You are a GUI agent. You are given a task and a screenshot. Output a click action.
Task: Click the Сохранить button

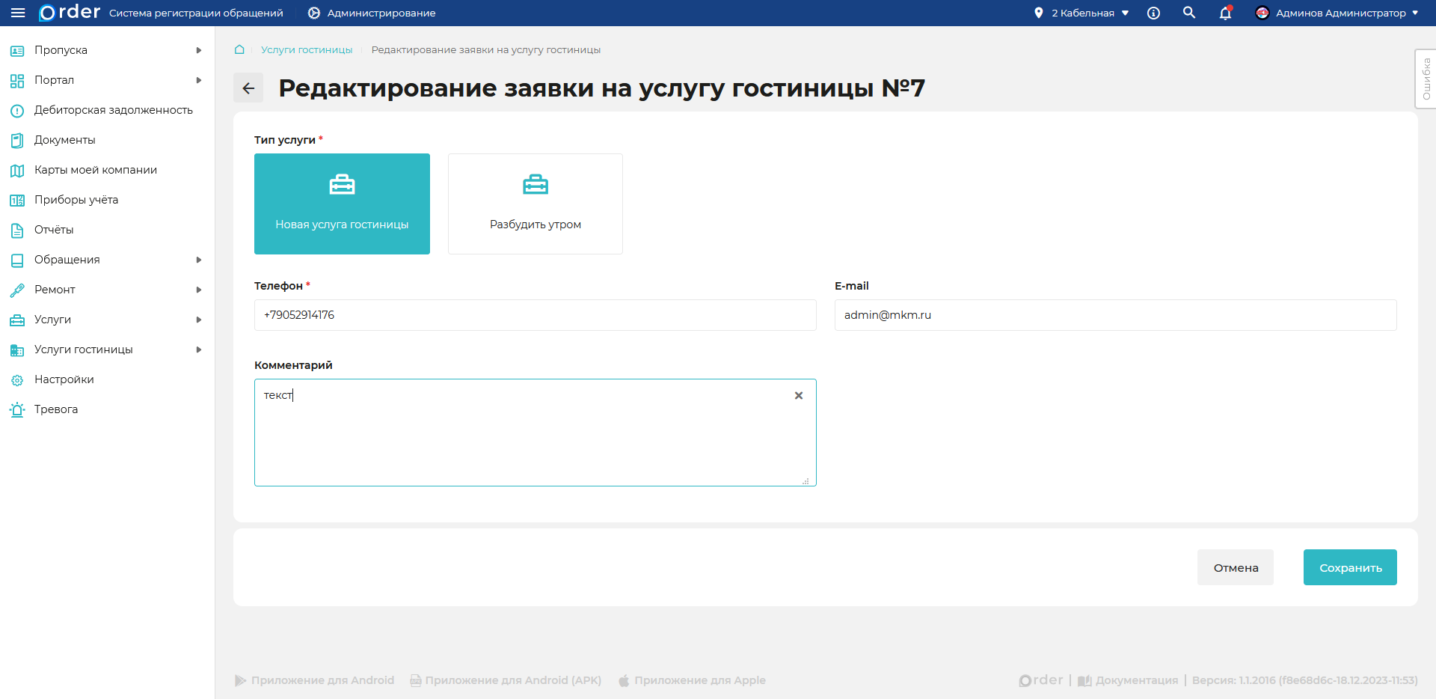1349,567
